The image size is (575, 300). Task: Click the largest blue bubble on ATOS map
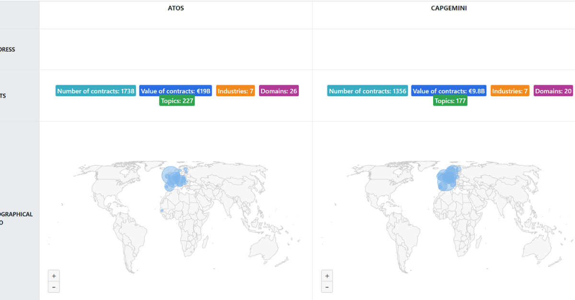pyautogui.click(x=170, y=175)
